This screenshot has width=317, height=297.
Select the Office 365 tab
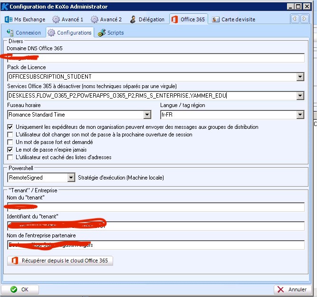pos(188,19)
